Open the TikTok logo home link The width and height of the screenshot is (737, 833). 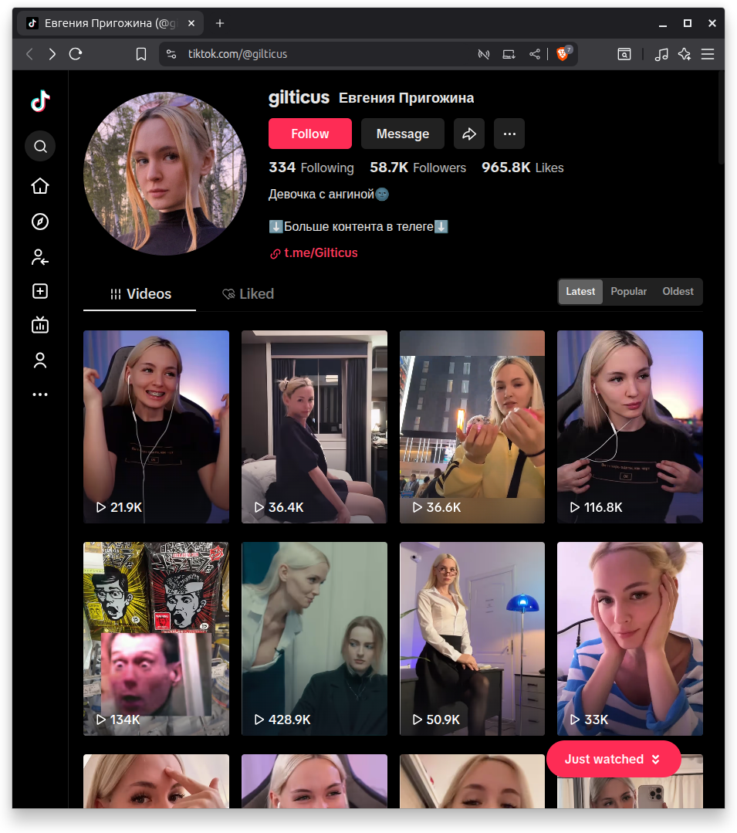click(40, 101)
